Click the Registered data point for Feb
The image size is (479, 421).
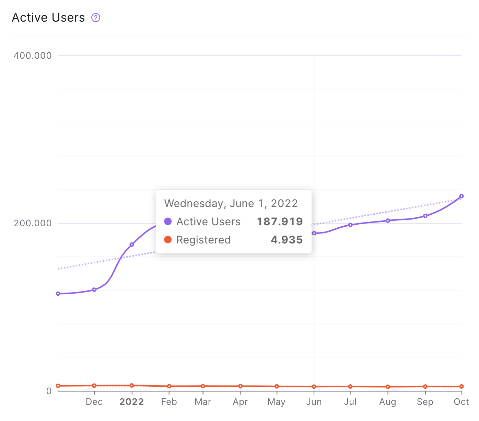coord(169,386)
